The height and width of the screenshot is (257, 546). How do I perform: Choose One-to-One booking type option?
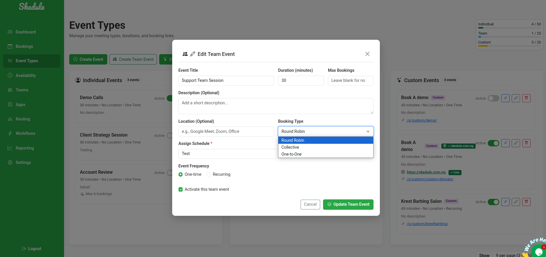click(x=326, y=154)
